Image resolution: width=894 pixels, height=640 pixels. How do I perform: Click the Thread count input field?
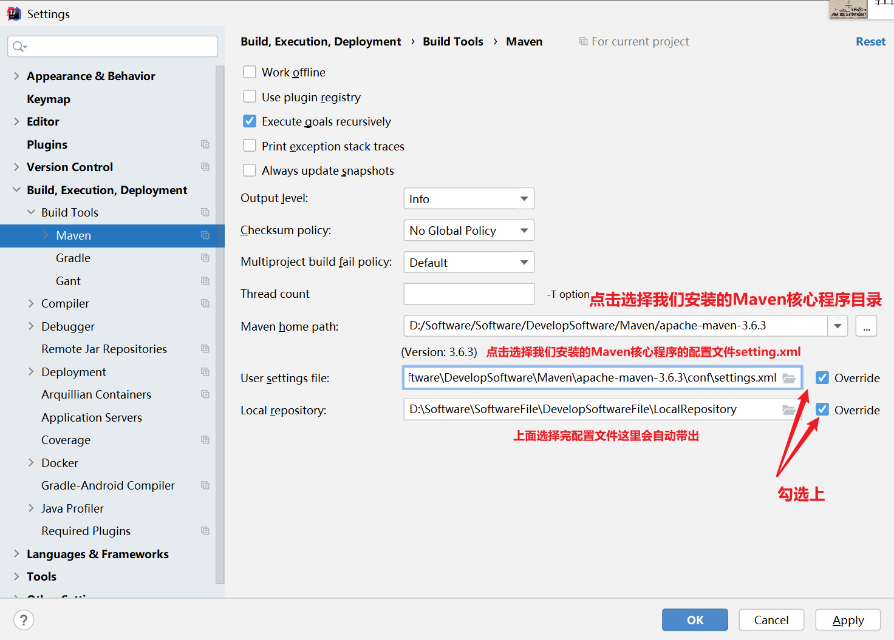click(x=469, y=294)
